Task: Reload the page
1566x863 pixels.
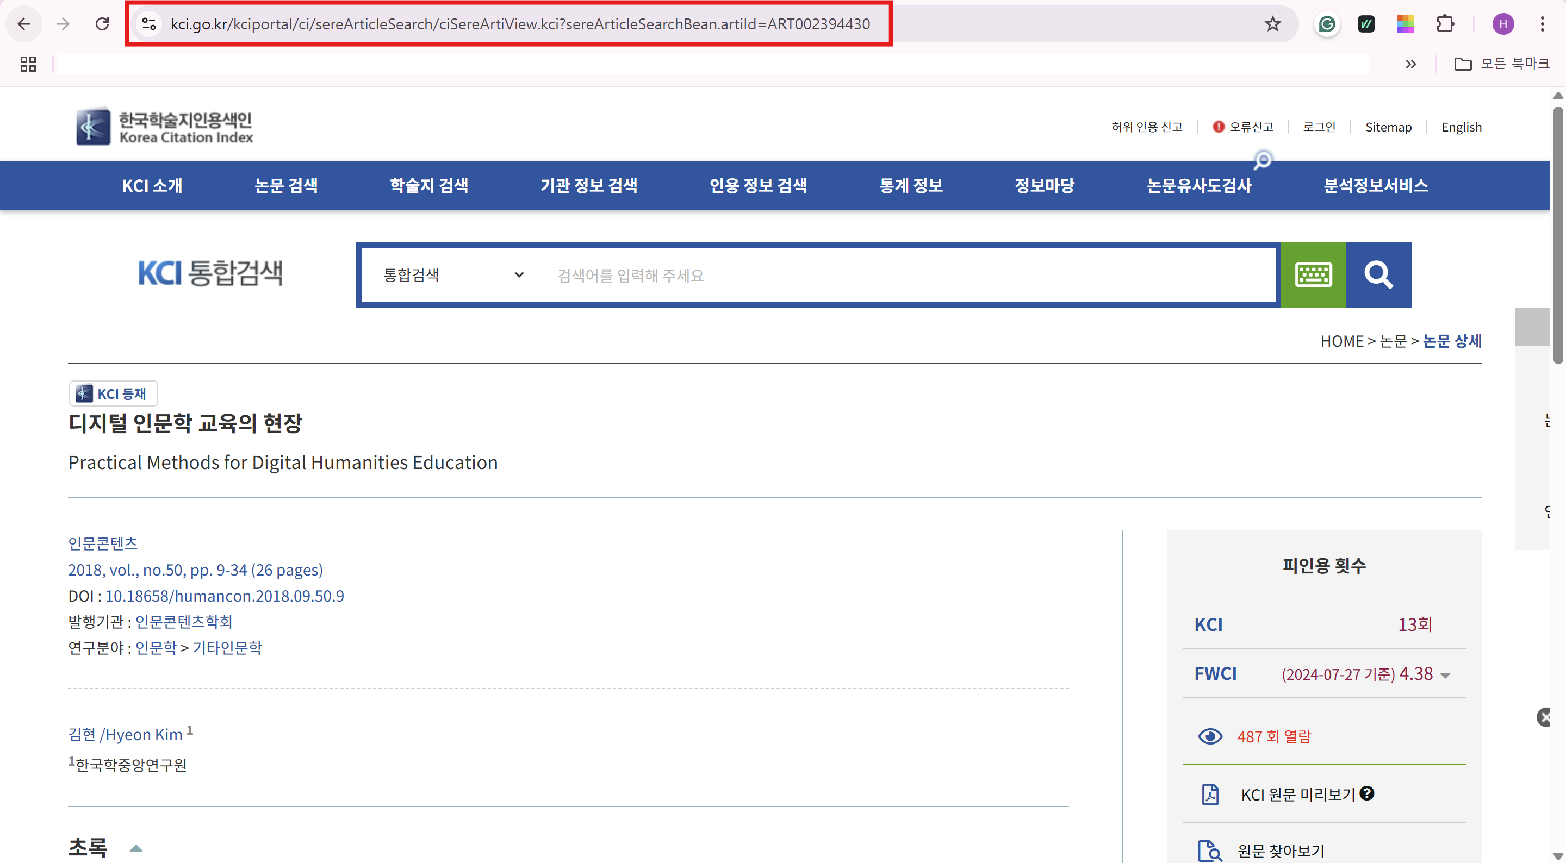Action: (x=102, y=24)
